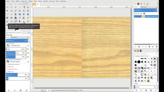Toggle lock alpha channel checkerboard icon
The image size is (164, 92).
click(144, 14)
